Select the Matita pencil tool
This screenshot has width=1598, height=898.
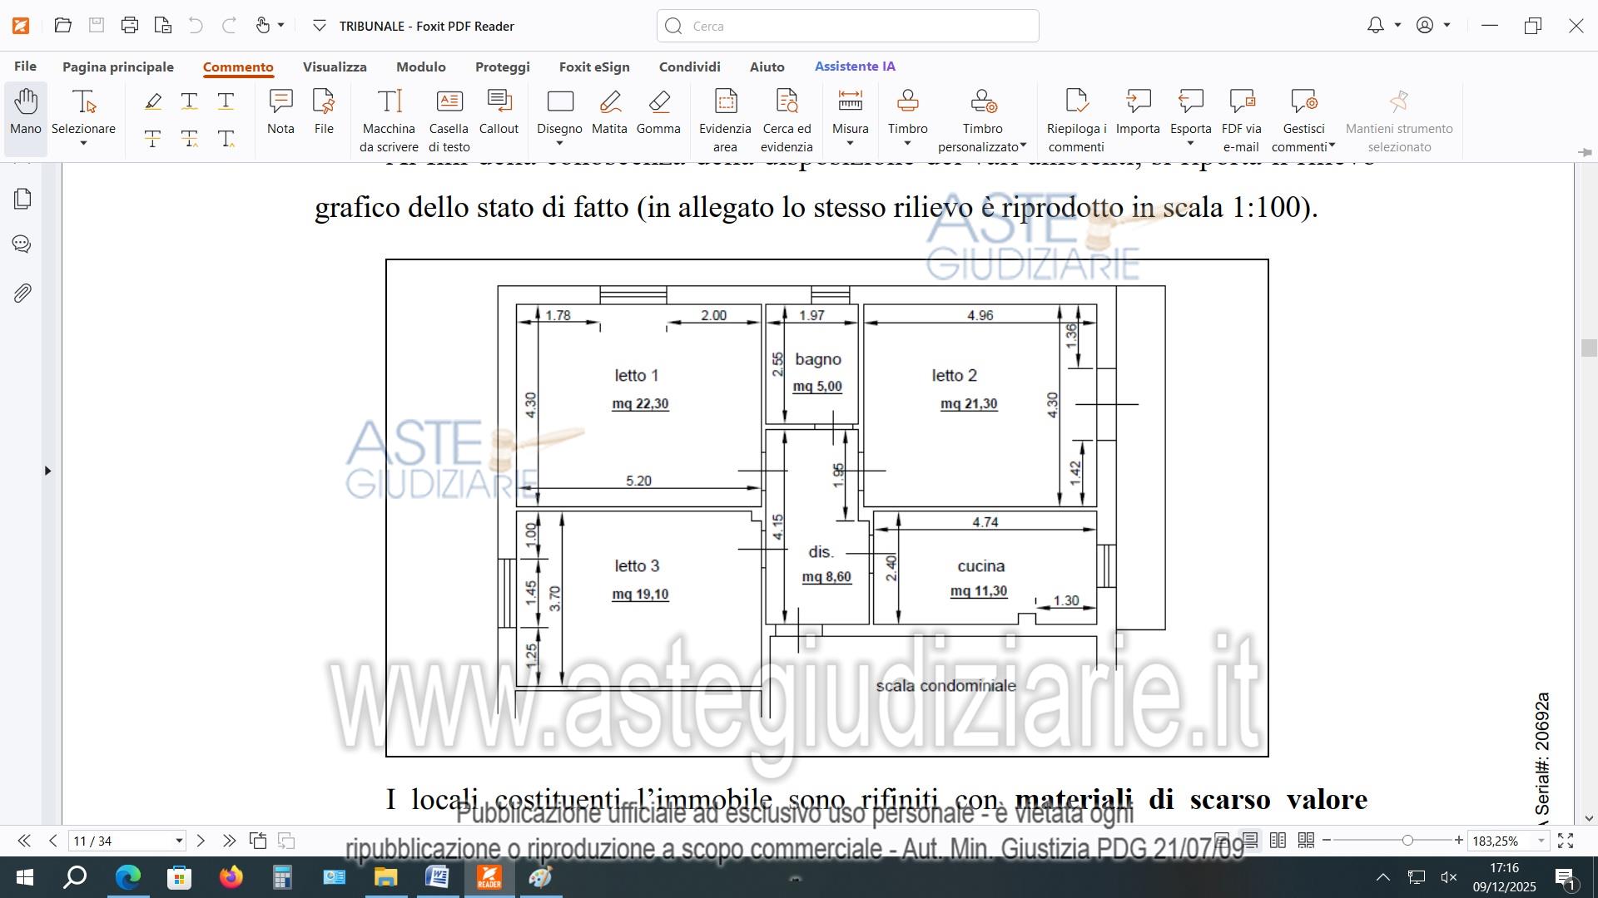609,111
